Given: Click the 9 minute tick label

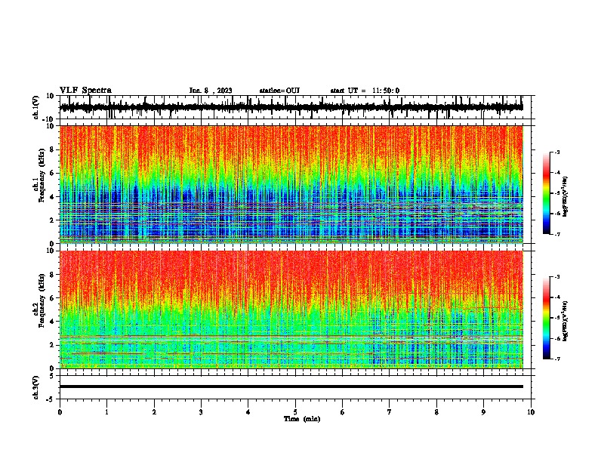Looking at the screenshot, I should tap(483, 412).
